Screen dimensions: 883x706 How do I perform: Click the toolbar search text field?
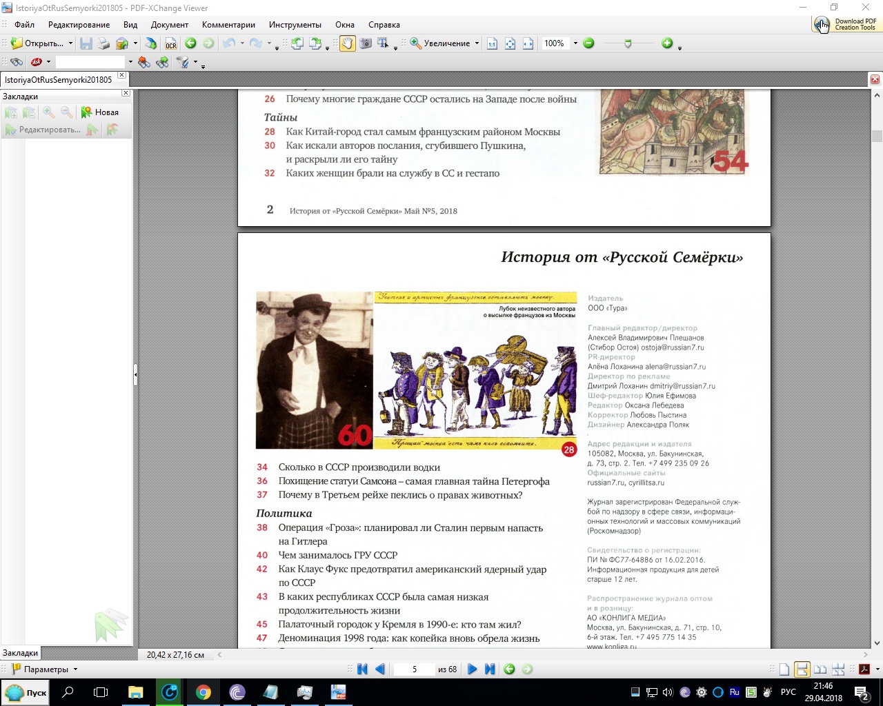90,62
